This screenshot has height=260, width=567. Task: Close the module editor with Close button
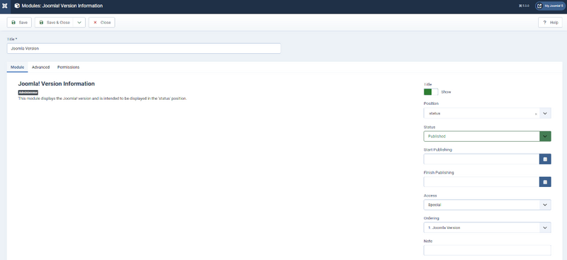click(x=101, y=23)
